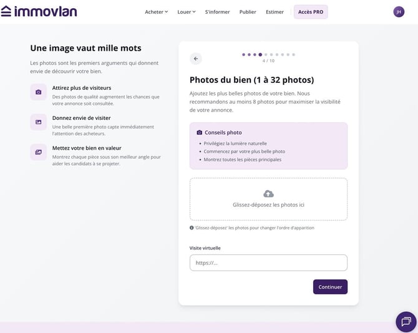418x333 pixels.
Task: Click the first step progress dot
Action: click(x=243, y=55)
